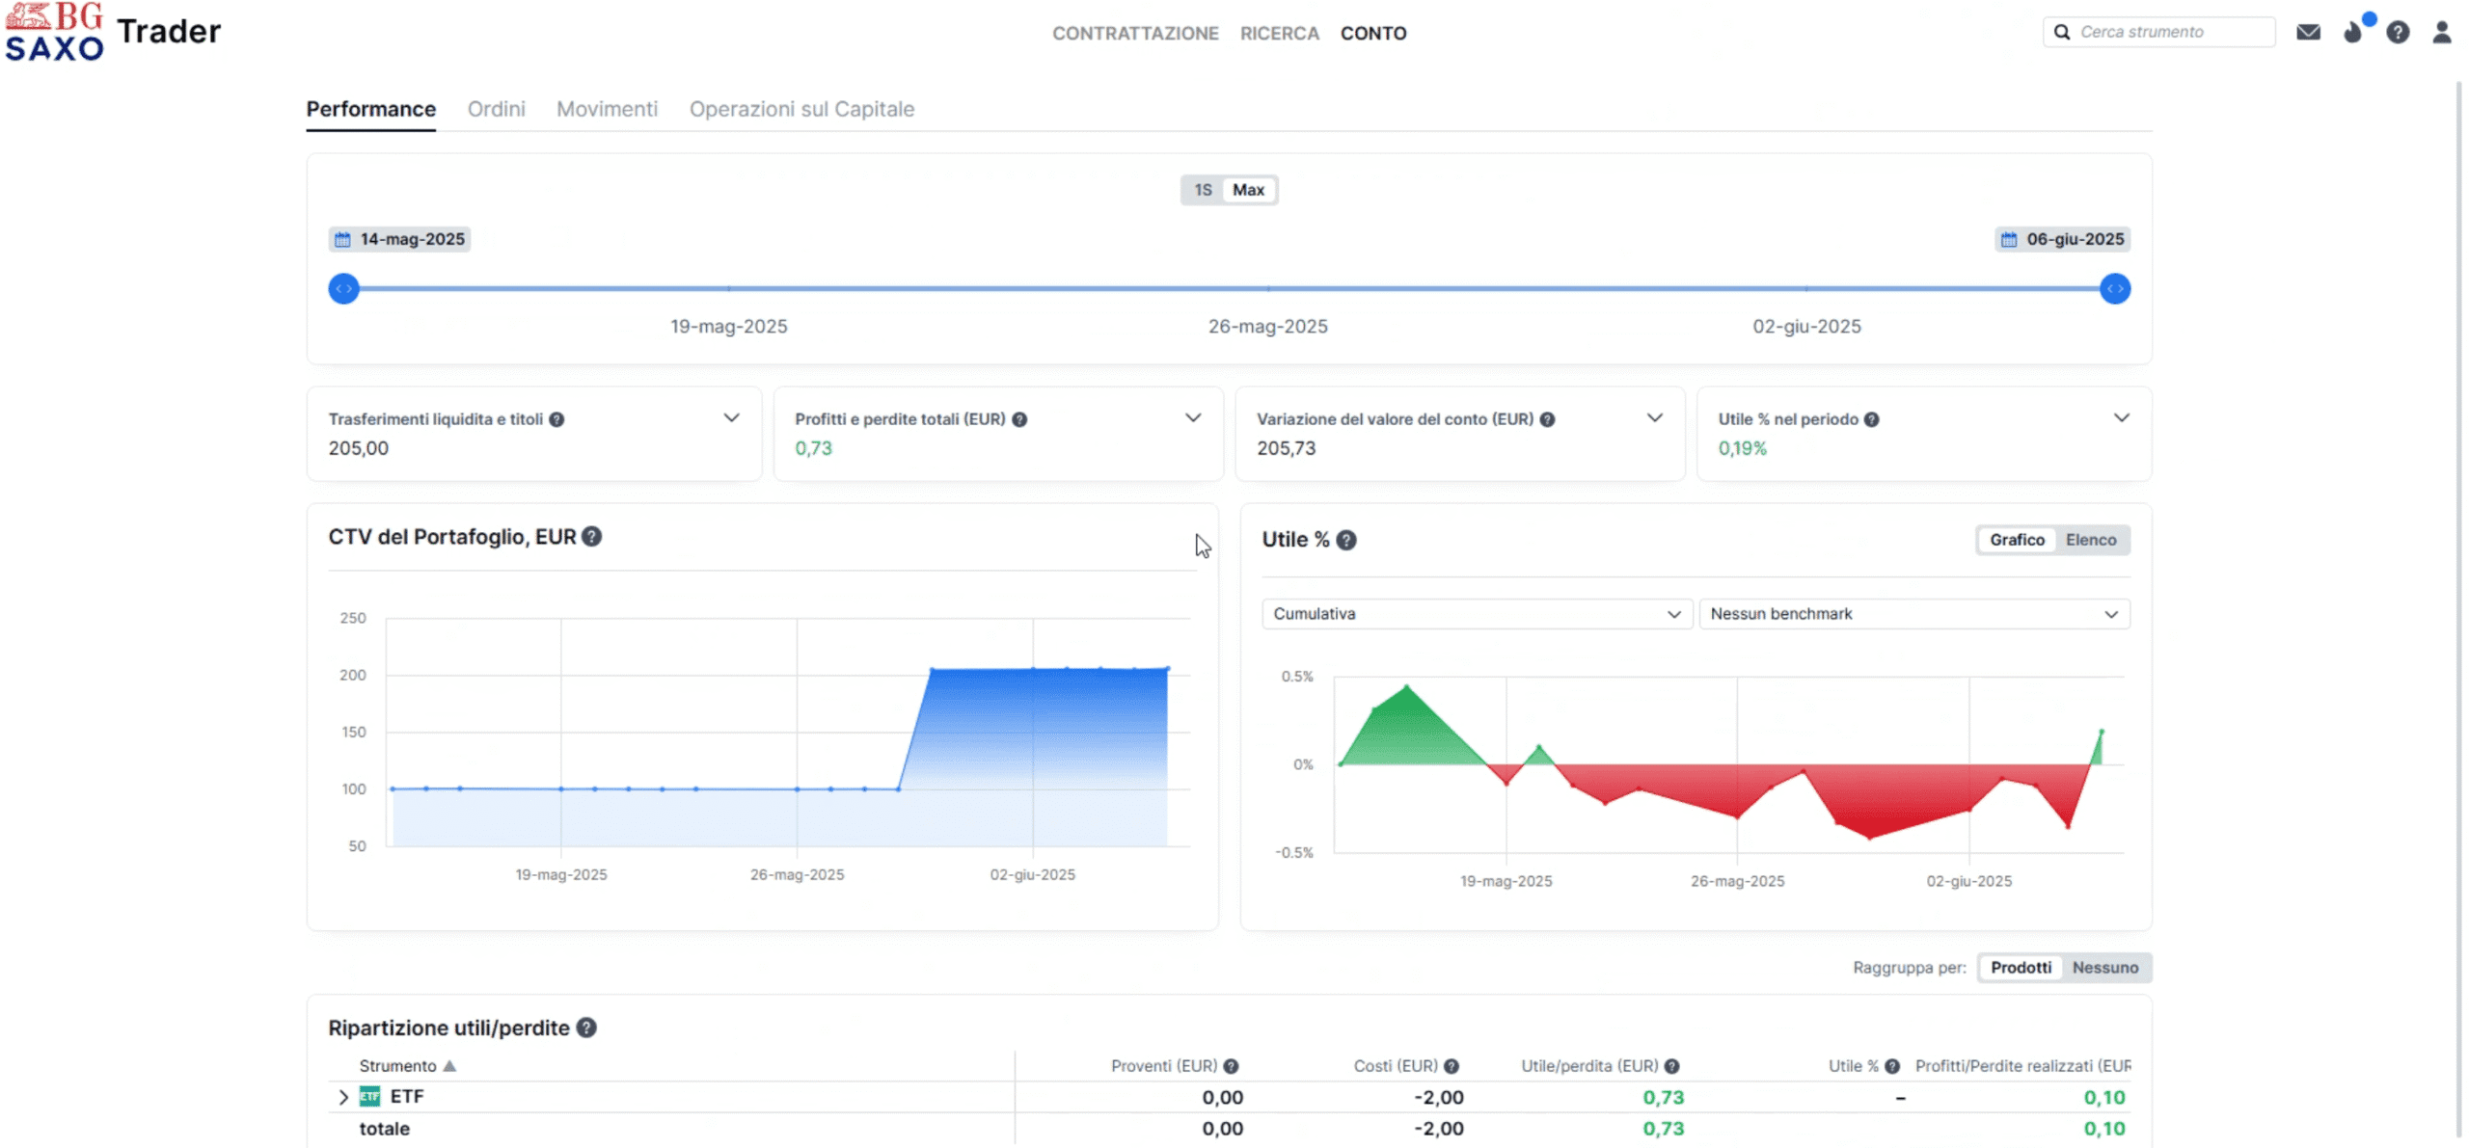Open the help question mark in header
This screenshot has height=1148, width=2469.
click(x=2398, y=33)
